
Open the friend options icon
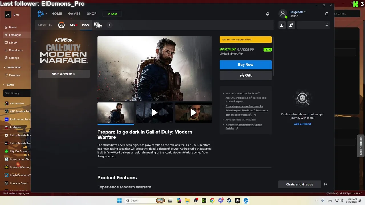[291, 25]
